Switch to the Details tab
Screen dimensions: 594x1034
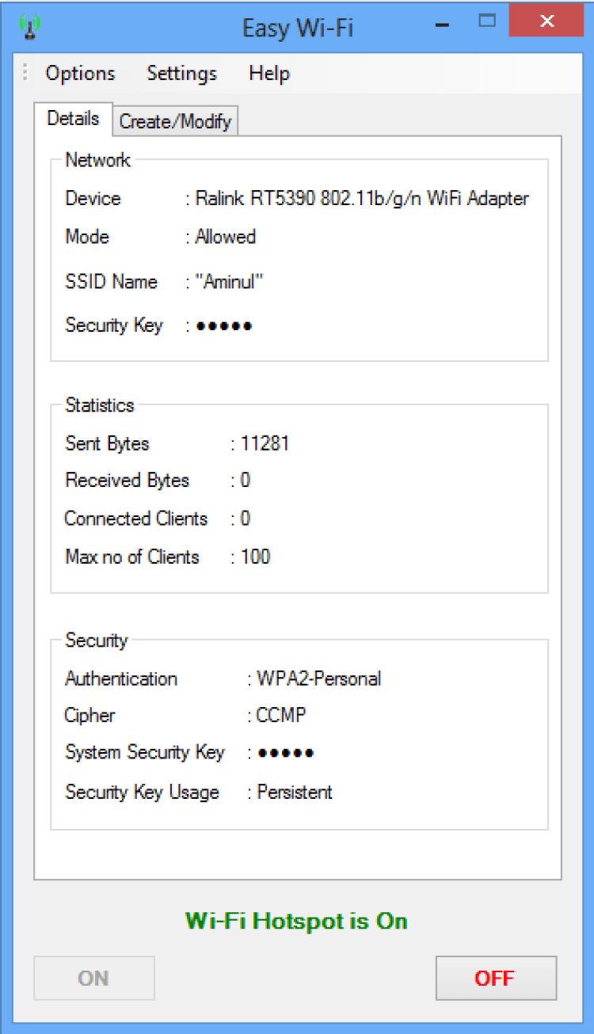(73, 119)
